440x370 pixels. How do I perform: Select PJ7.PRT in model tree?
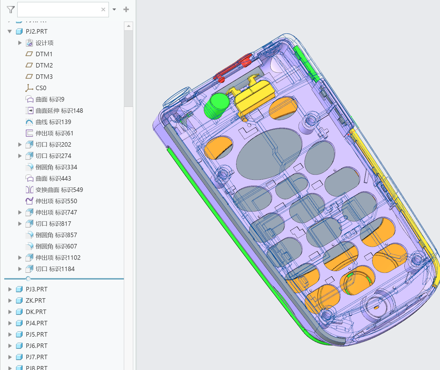pyautogui.click(x=36, y=357)
